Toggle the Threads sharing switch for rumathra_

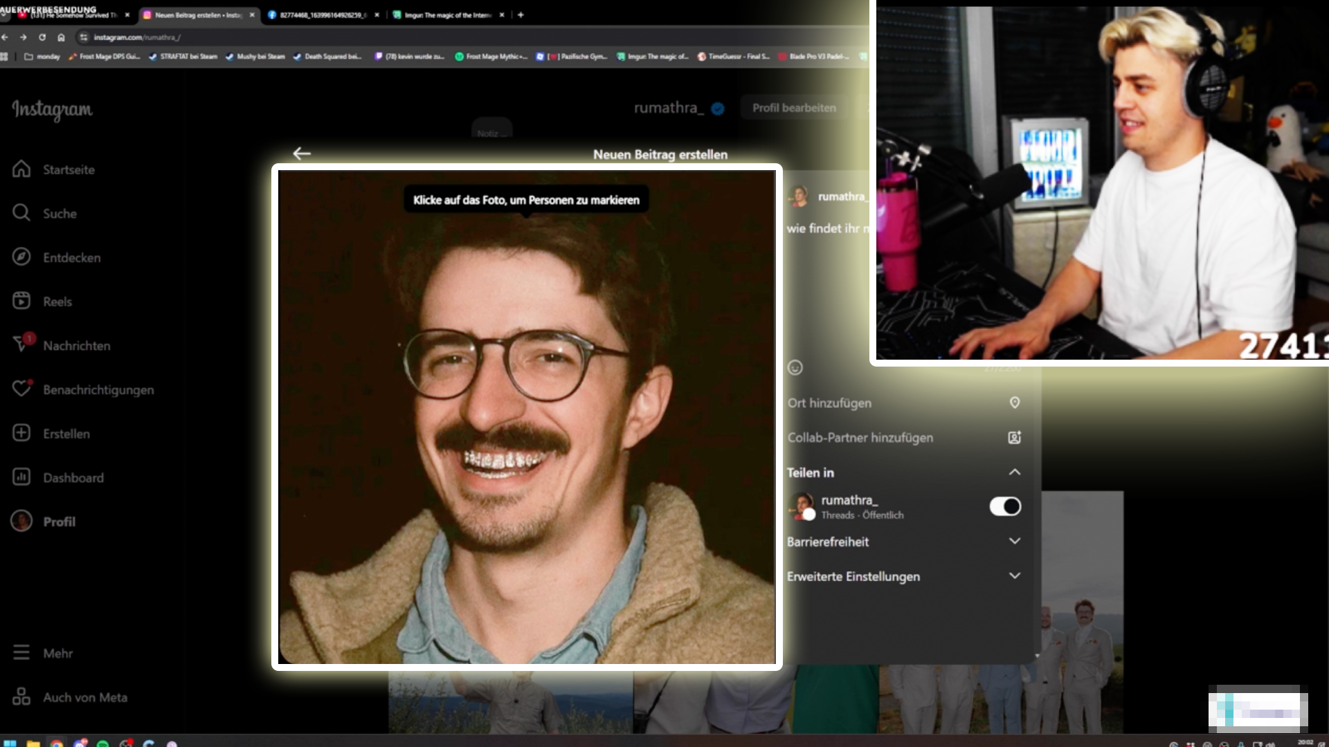[x=1005, y=506]
